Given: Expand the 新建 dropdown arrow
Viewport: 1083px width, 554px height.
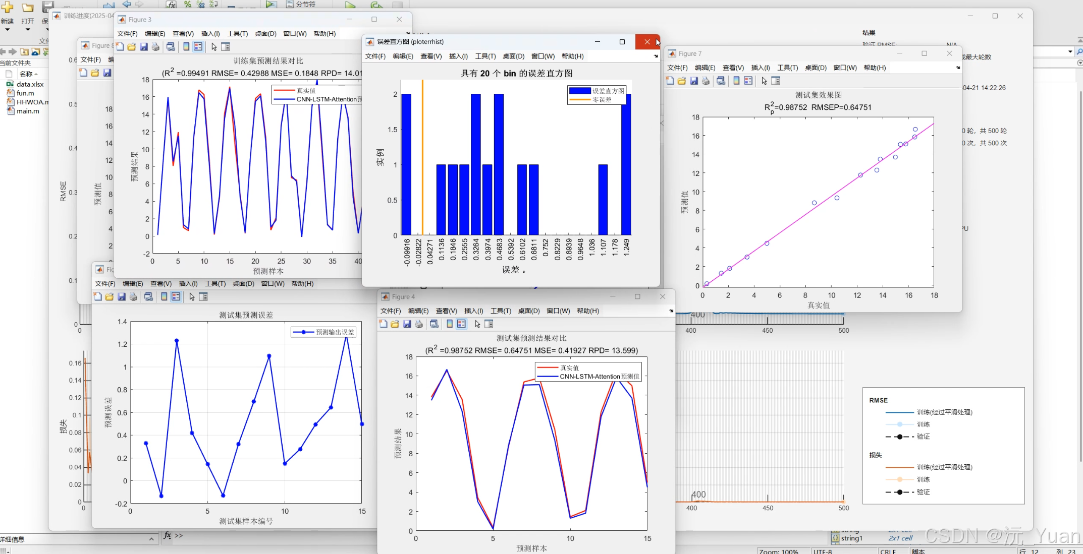Looking at the screenshot, I should click(x=7, y=30).
